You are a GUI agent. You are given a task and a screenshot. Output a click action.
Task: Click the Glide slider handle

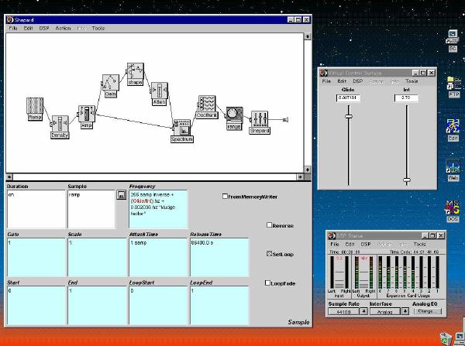[349, 116]
